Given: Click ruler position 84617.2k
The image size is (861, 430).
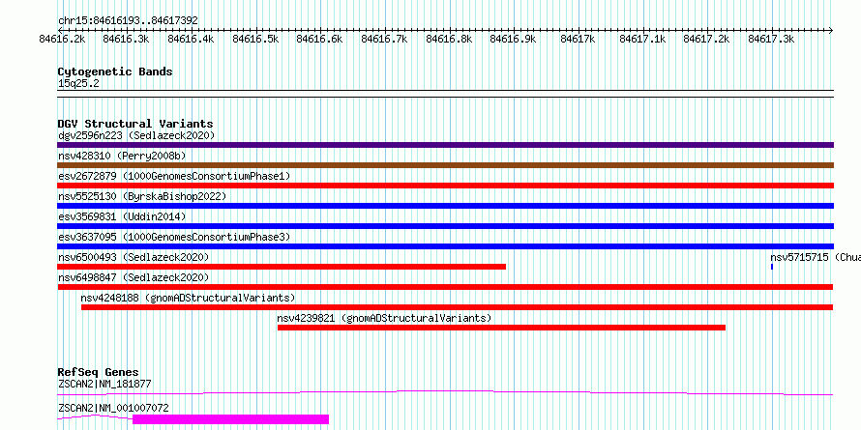Looking at the screenshot, I should coord(707,39).
